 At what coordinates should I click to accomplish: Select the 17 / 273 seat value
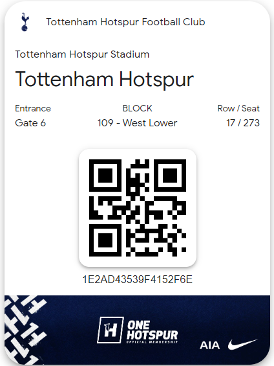[243, 123]
